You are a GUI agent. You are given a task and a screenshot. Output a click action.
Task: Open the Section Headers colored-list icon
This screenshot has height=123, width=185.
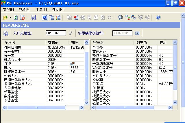(58, 18)
